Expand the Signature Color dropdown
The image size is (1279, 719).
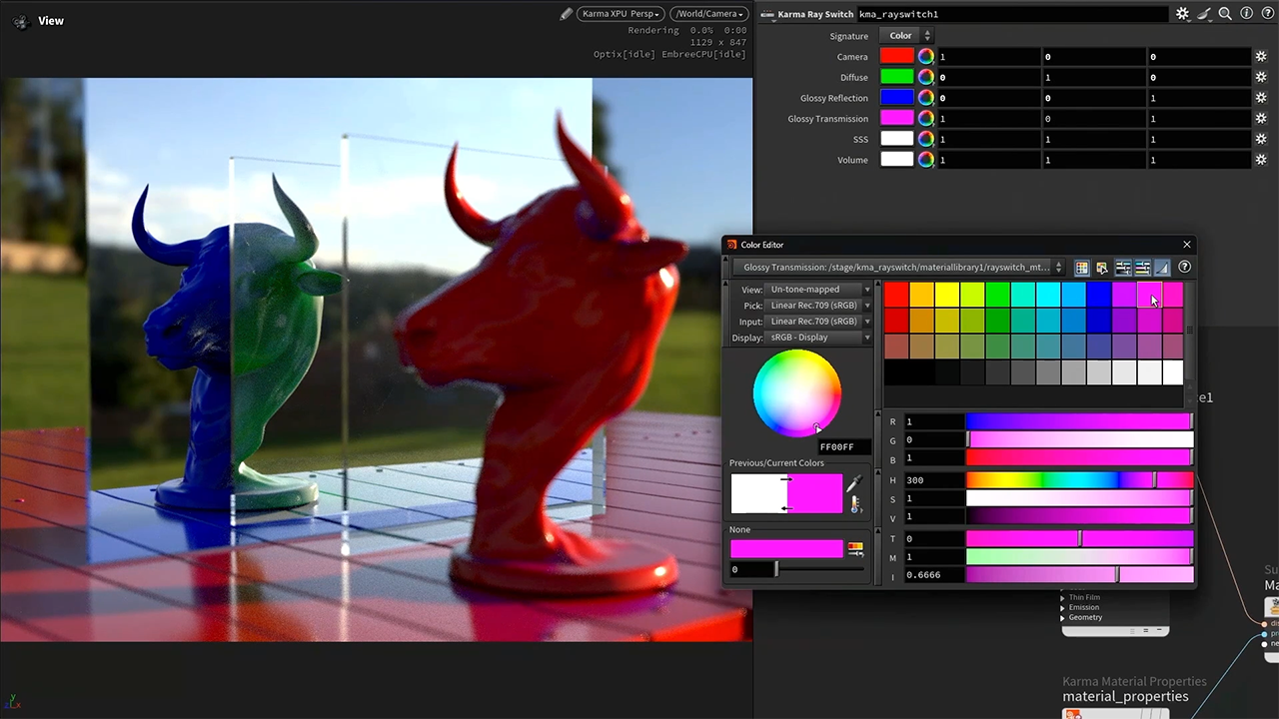coord(906,36)
